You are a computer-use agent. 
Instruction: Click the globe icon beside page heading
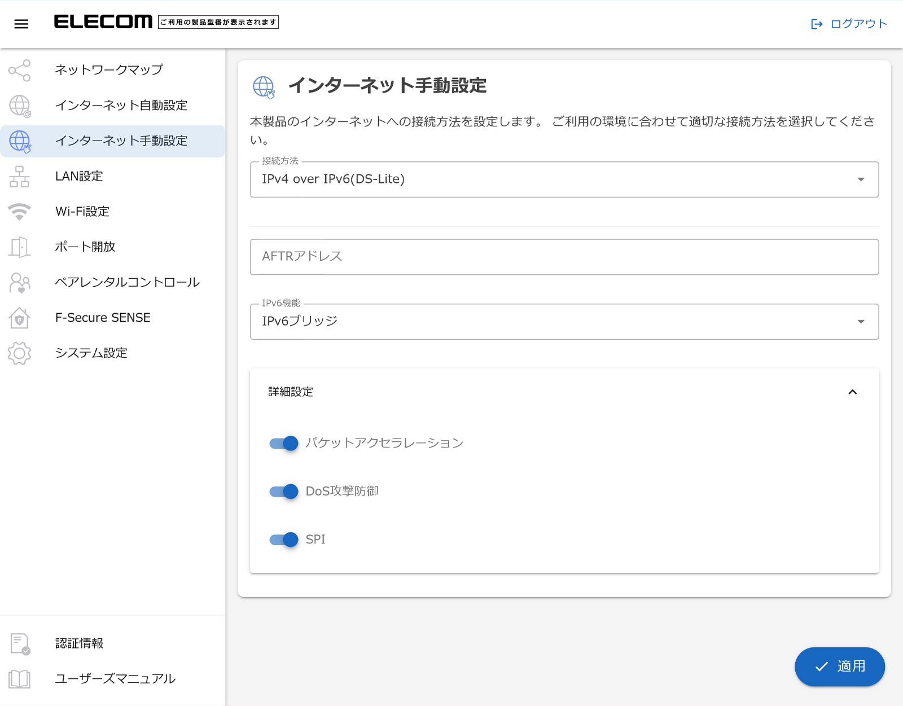coord(264,87)
